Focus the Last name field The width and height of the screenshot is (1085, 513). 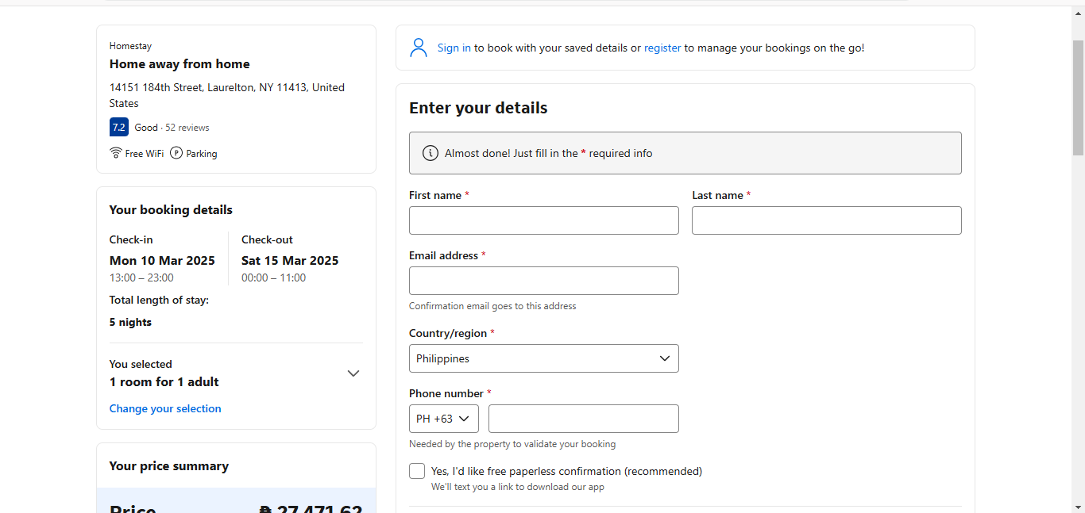coord(826,220)
